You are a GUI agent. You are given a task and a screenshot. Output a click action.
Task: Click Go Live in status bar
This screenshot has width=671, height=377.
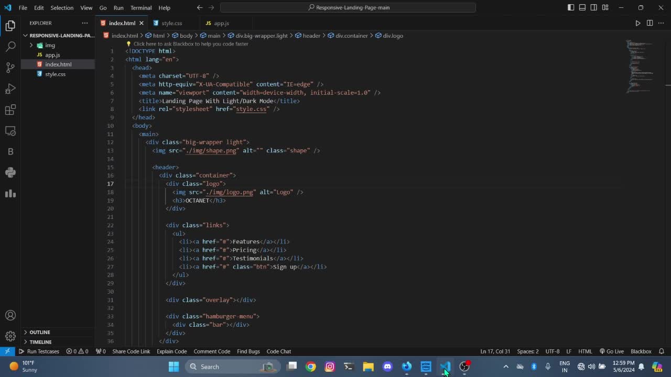point(612,351)
